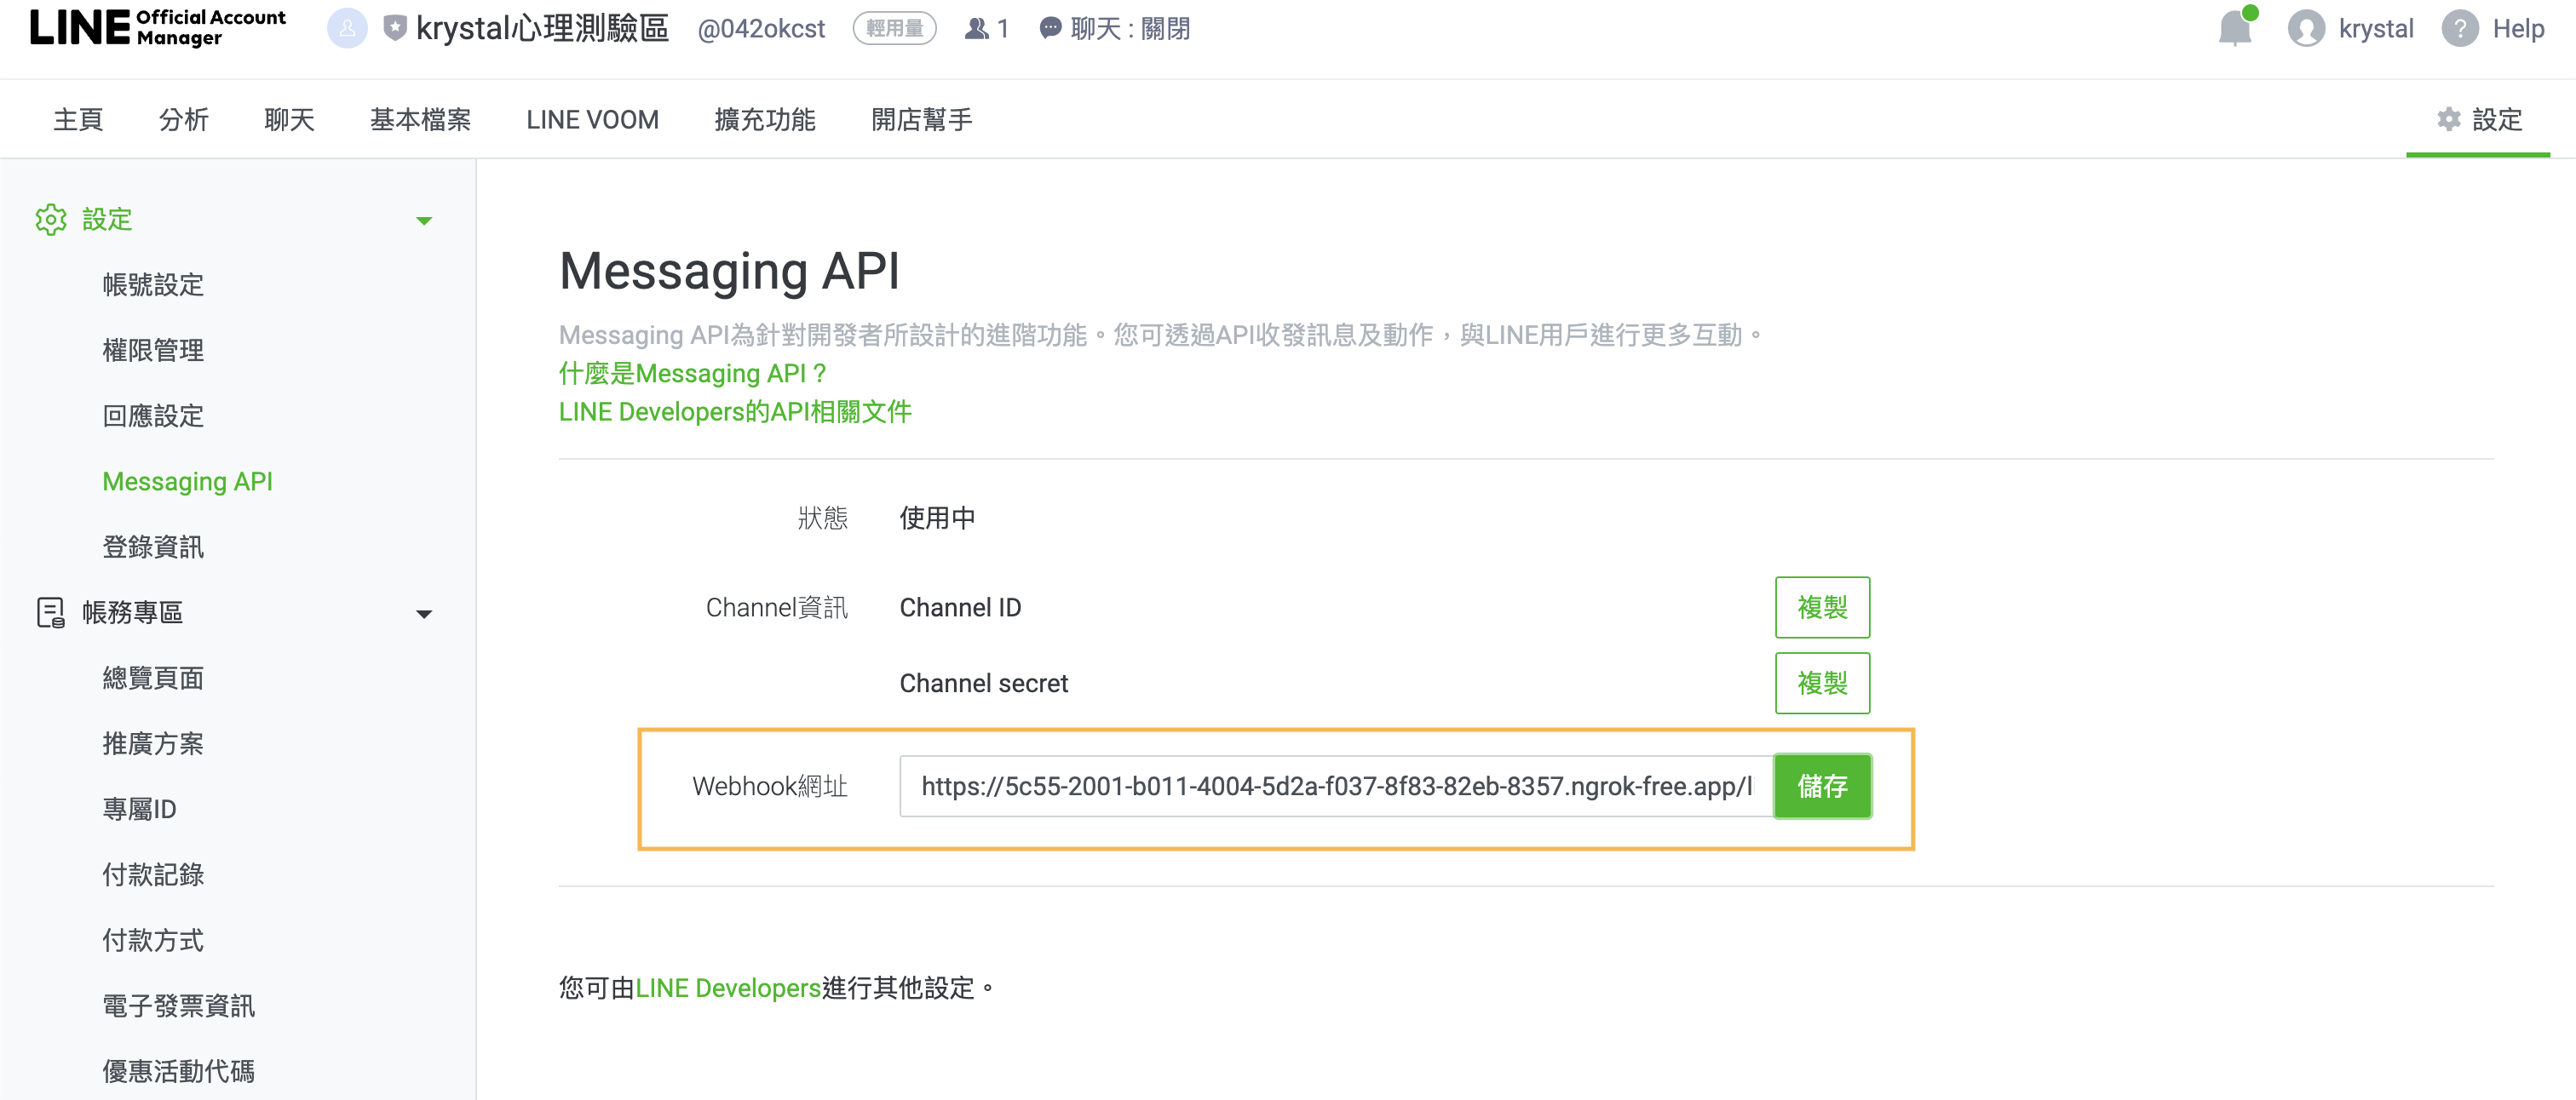Click the krystal心理測驗區 account name
Image resolution: width=2576 pixels, height=1100 pixels.
pyautogui.click(x=542, y=28)
